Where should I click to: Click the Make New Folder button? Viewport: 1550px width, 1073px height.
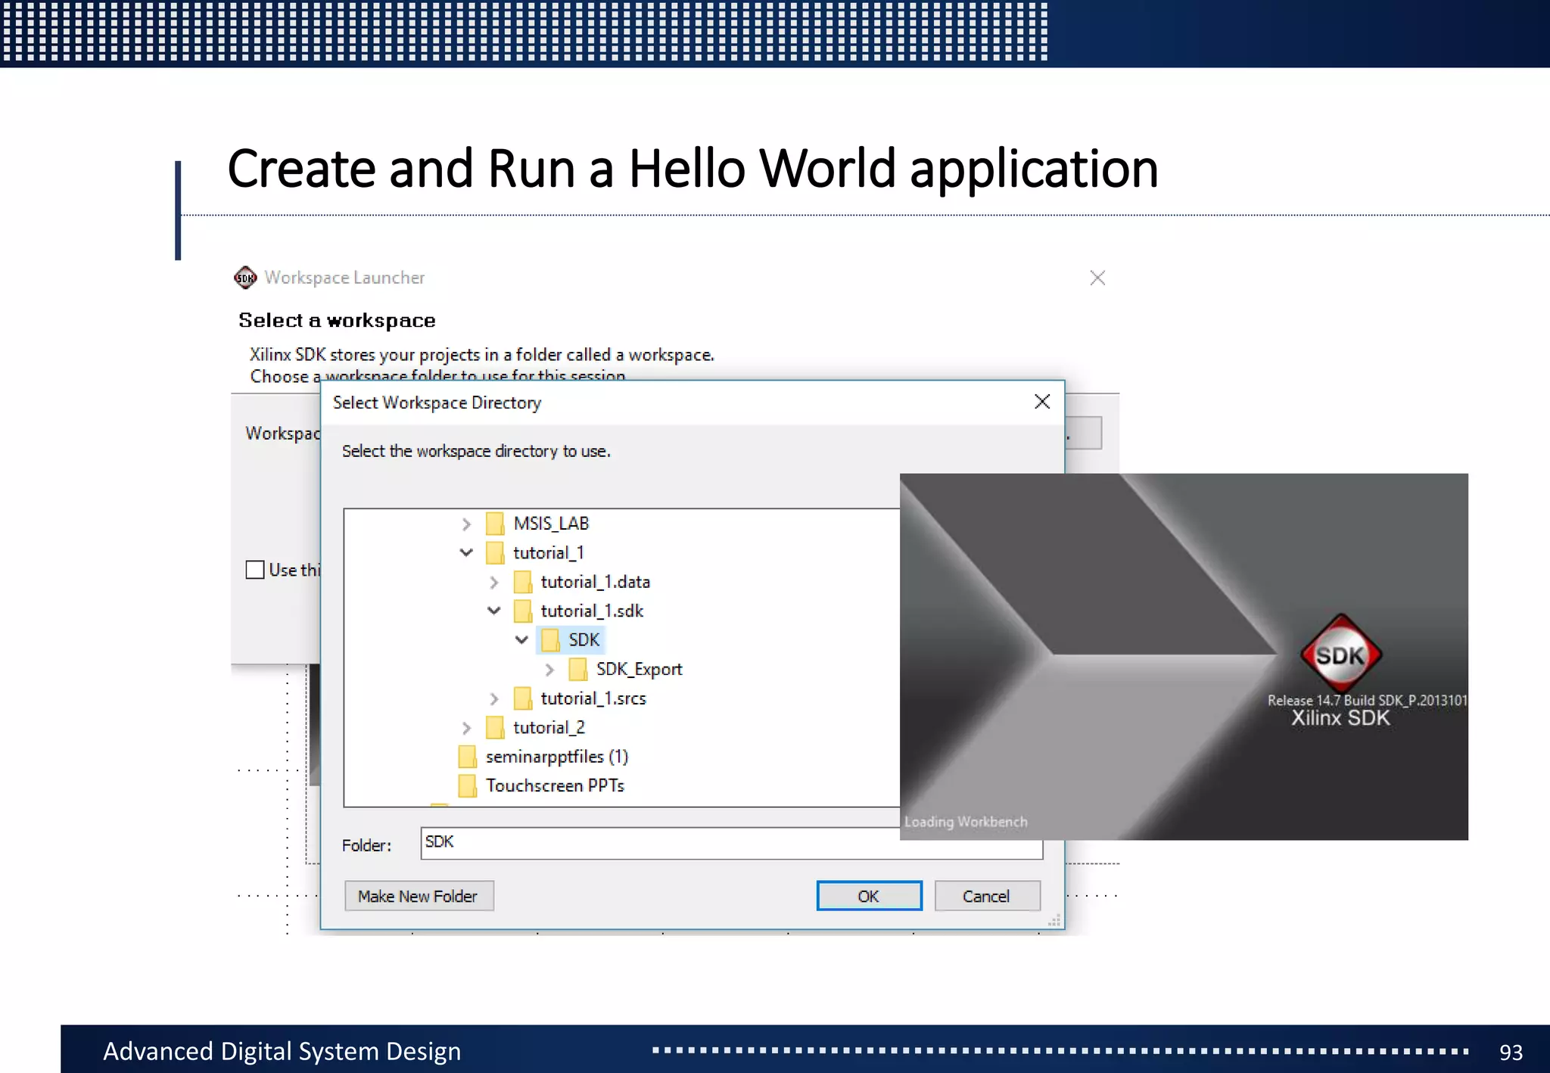click(419, 896)
